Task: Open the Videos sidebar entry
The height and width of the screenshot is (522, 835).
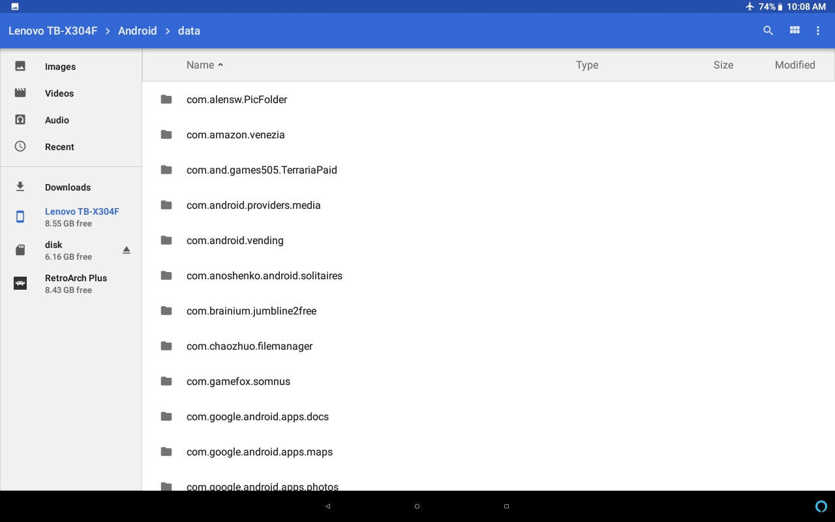Action: click(71, 93)
